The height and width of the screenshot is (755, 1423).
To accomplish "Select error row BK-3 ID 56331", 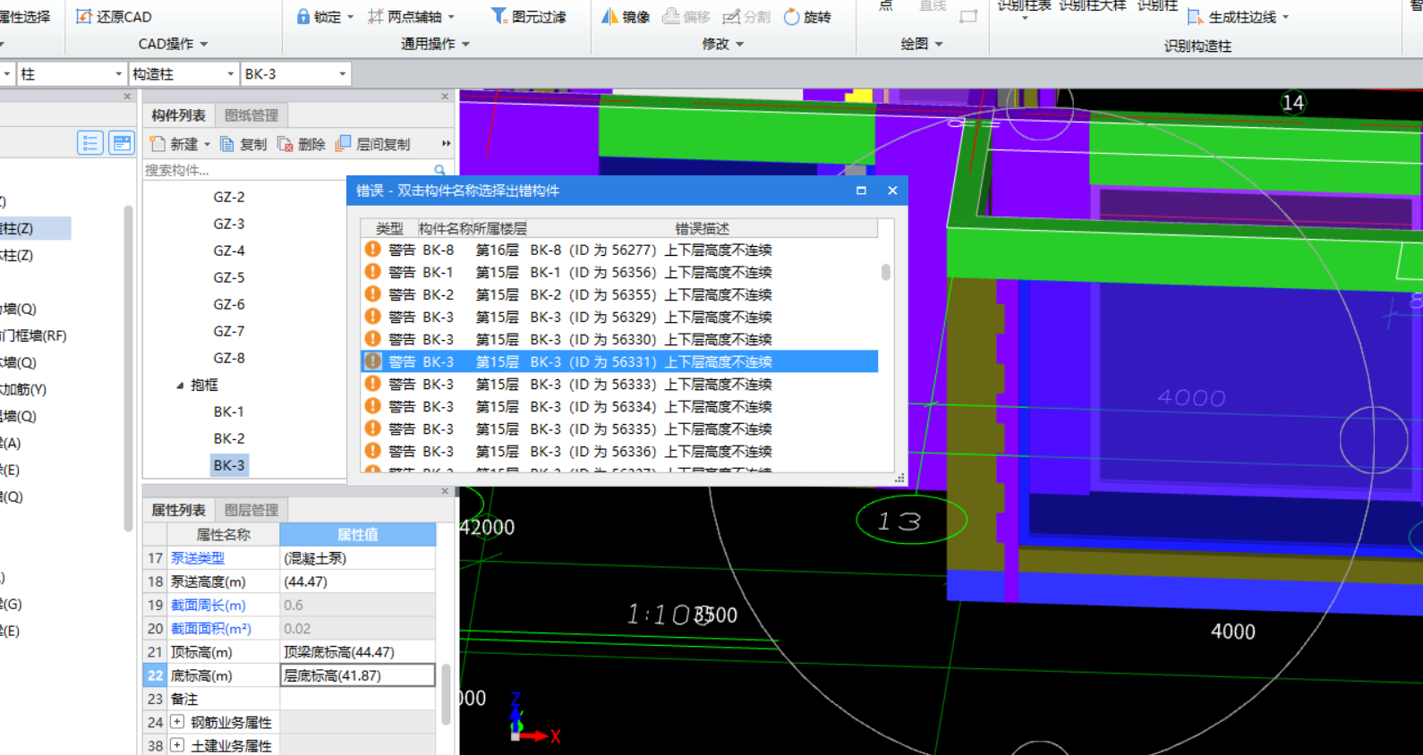I will 619,361.
